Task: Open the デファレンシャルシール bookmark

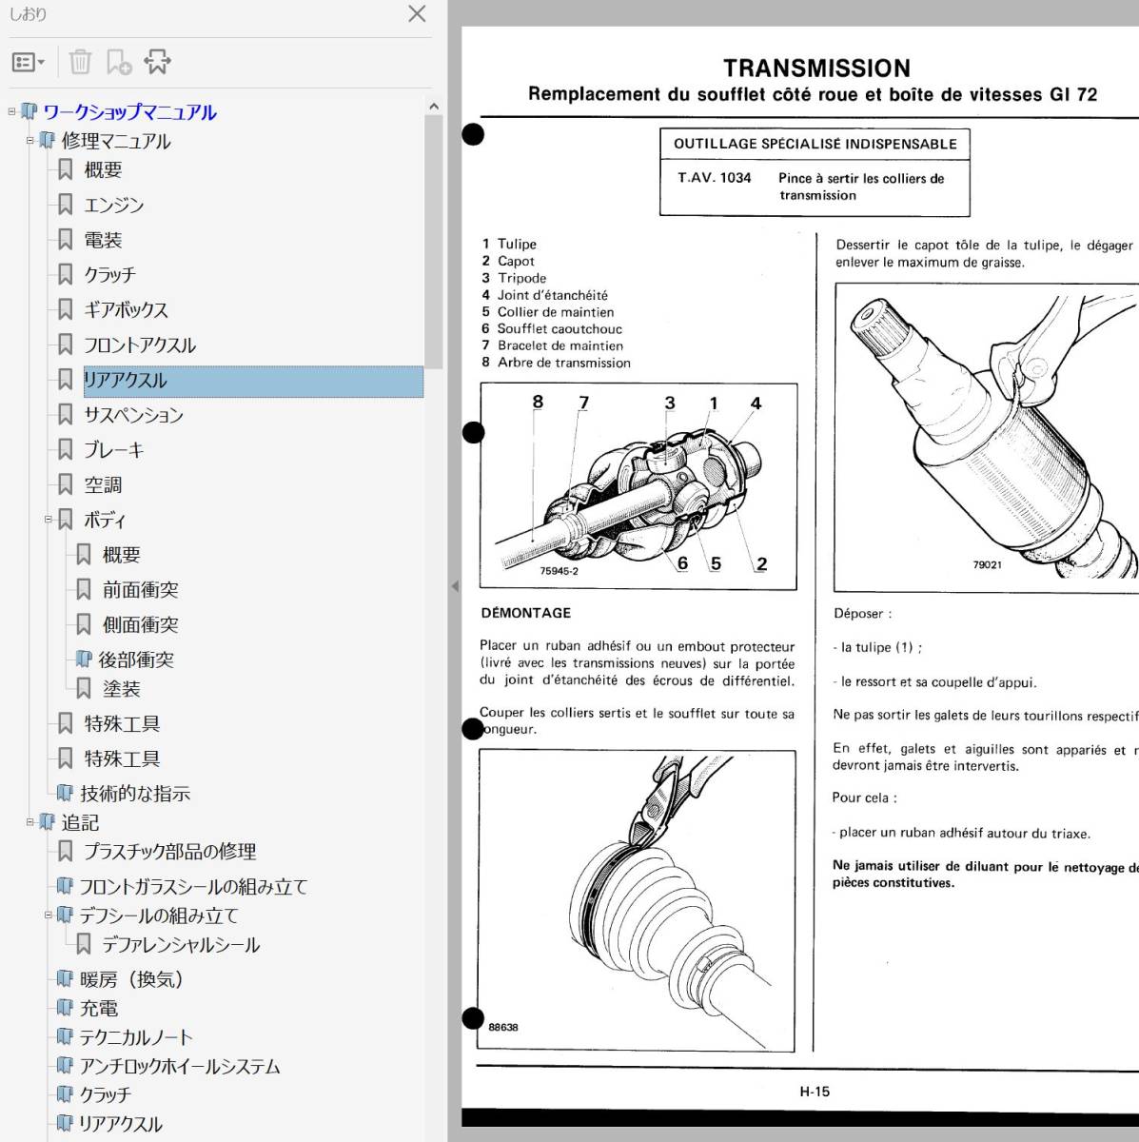Action: click(x=181, y=945)
